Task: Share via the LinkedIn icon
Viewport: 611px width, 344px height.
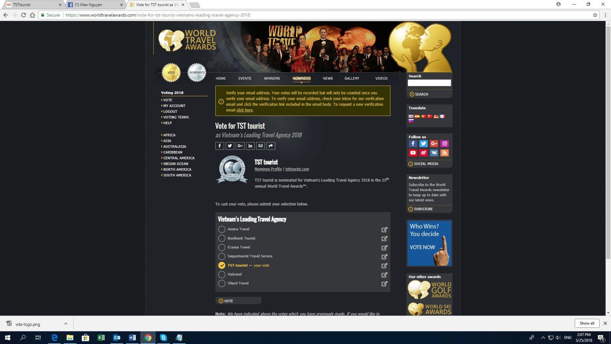Action: pyautogui.click(x=250, y=146)
